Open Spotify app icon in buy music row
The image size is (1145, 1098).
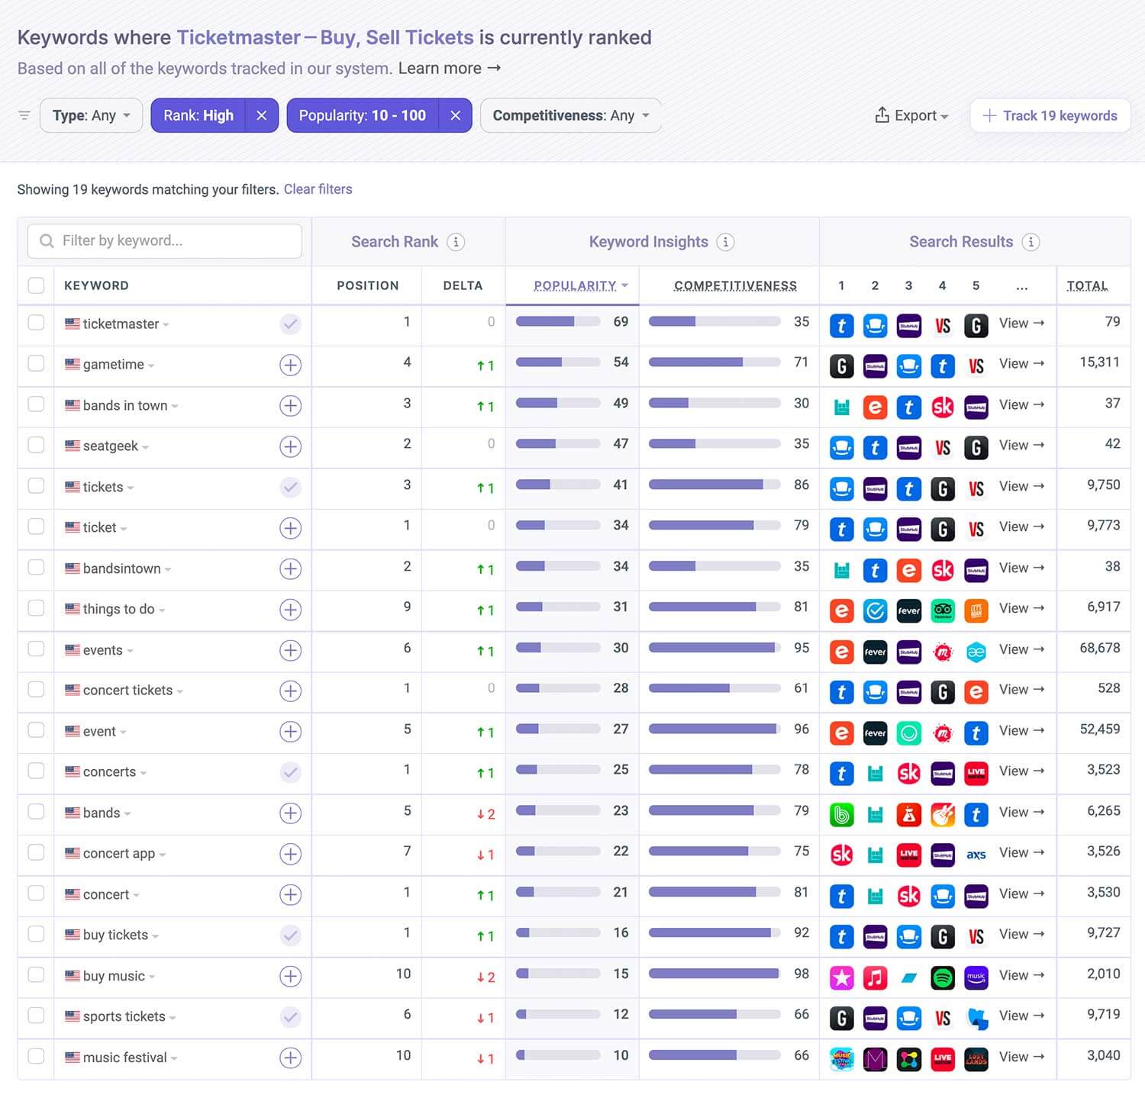click(943, 977)
